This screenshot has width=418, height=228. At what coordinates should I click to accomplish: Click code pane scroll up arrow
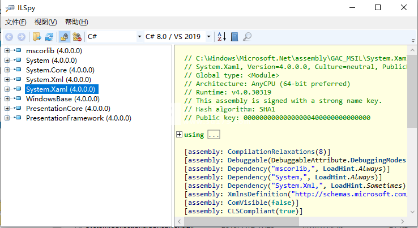pyautogui.click(x=412, y=50)
